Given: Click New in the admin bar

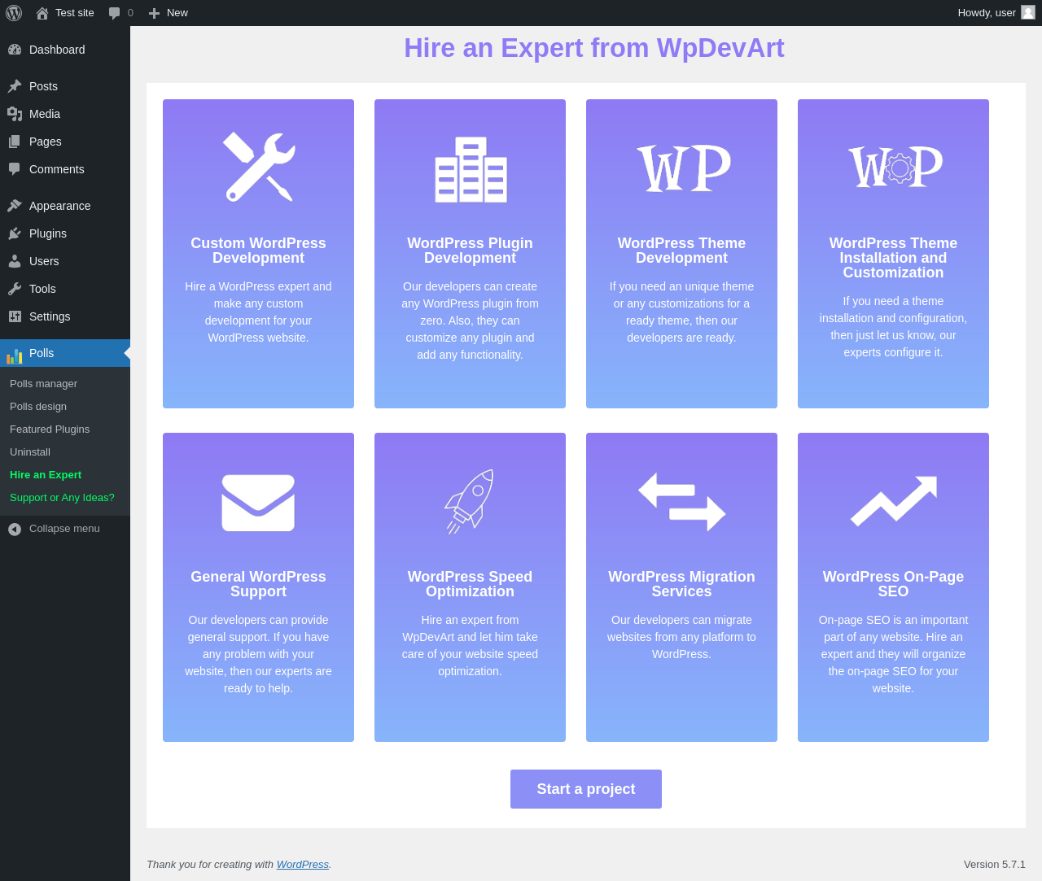Looking at the screenshot, I should tap(177, 13).
